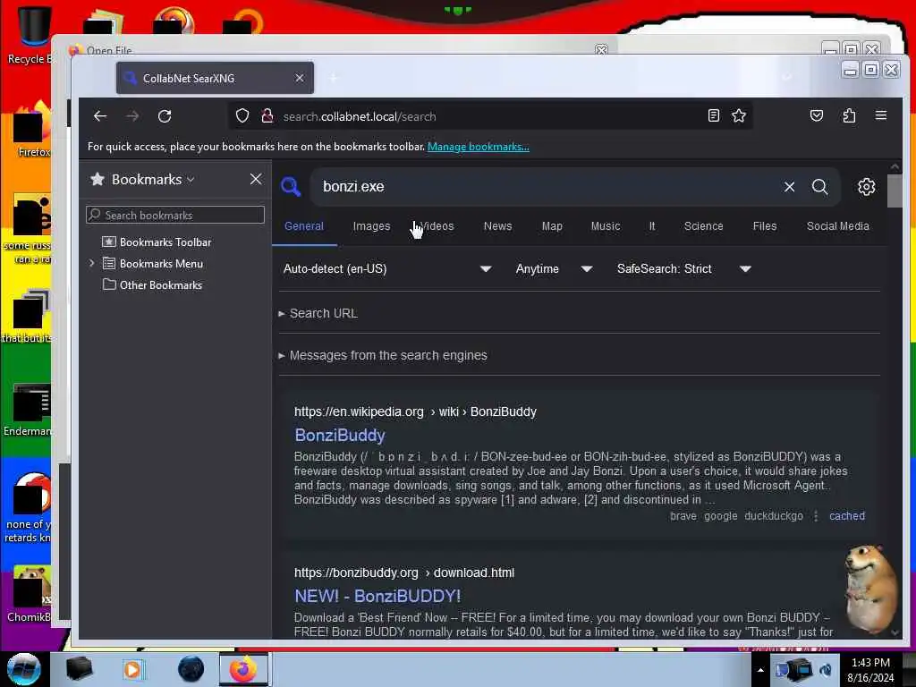This screenshot has height=687, width=916.
Task: Open the Extensions puzzle icon
Action: click(849, 115)
